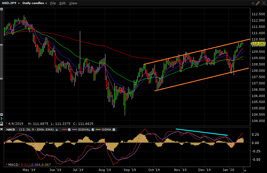Select the upper orange channel trendline
The image size is (267, 173).
pos(197,52)
